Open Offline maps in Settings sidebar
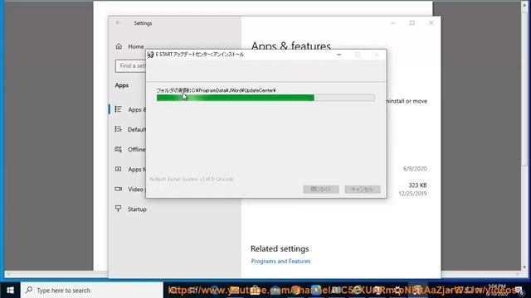531x298 pixels. [129, 149]
